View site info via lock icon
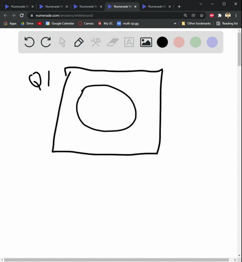242x262 pixels. (32, 16)
